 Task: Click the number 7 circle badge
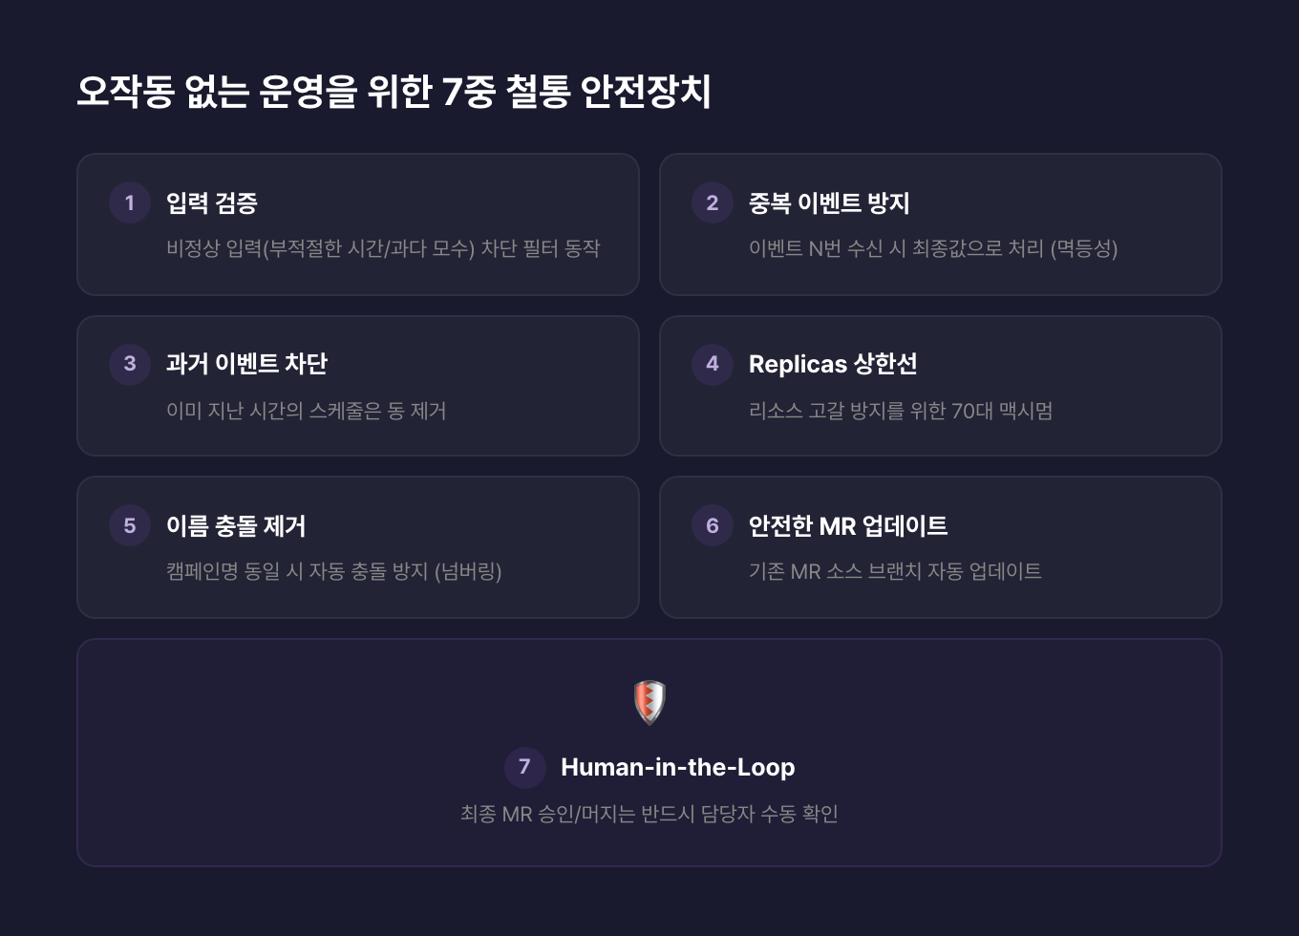pos(524,767)
